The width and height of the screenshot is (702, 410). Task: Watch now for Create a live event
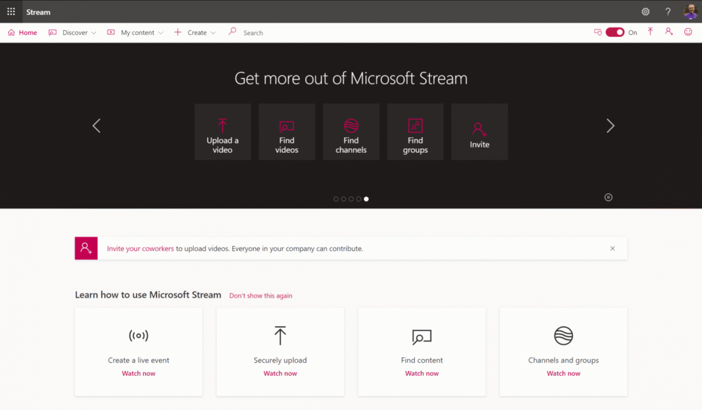(x=138, y=373)
